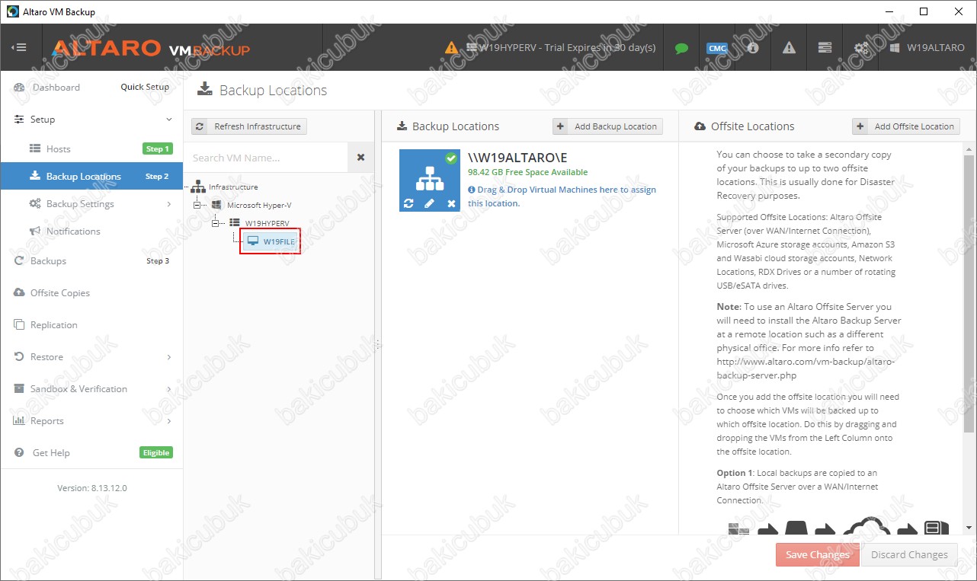The width and height of the screenshot is (977, 581).
Task: Open the Backups menu item
Action: point(48,261)
